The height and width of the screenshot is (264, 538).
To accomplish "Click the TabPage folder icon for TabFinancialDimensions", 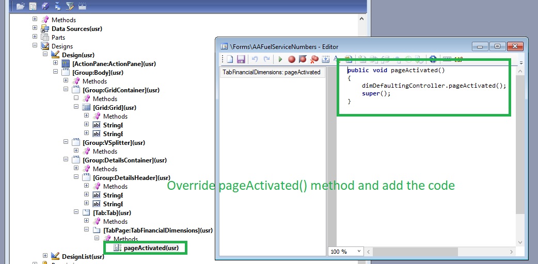I will point(97,230).
